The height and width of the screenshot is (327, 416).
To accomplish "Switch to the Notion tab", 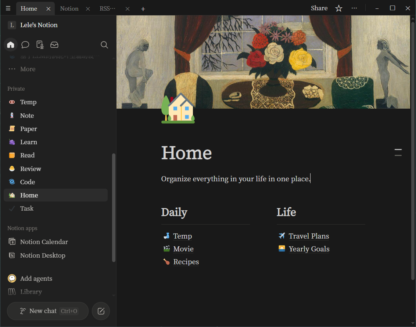I will tap(69, 8).
